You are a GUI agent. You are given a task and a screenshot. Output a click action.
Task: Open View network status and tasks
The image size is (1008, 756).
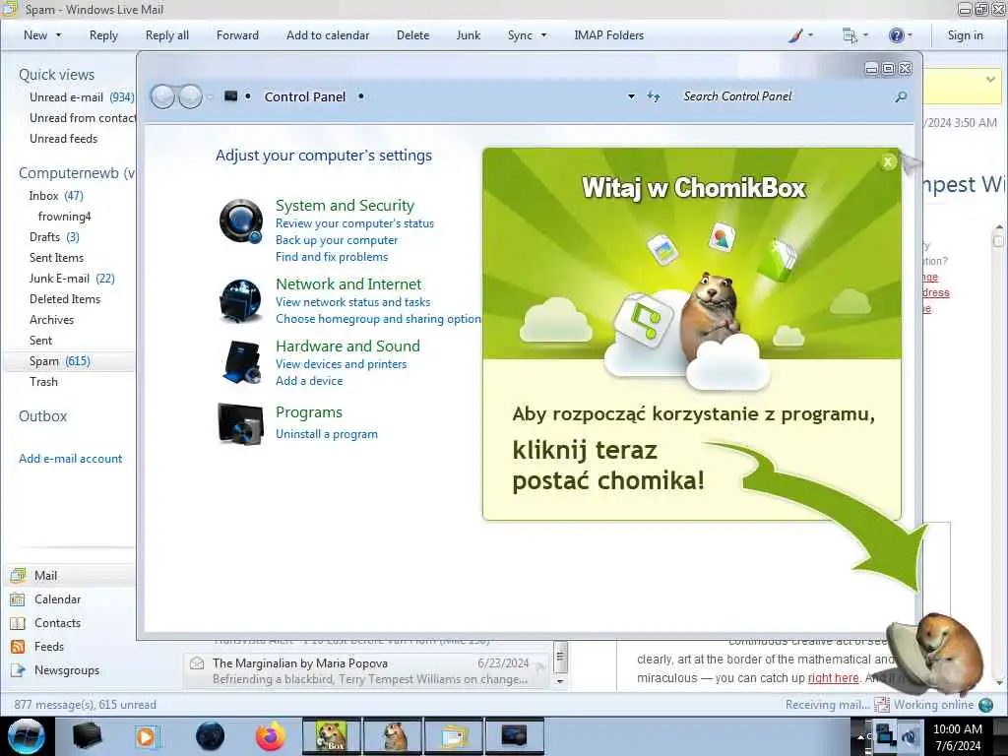coord(353,301)
